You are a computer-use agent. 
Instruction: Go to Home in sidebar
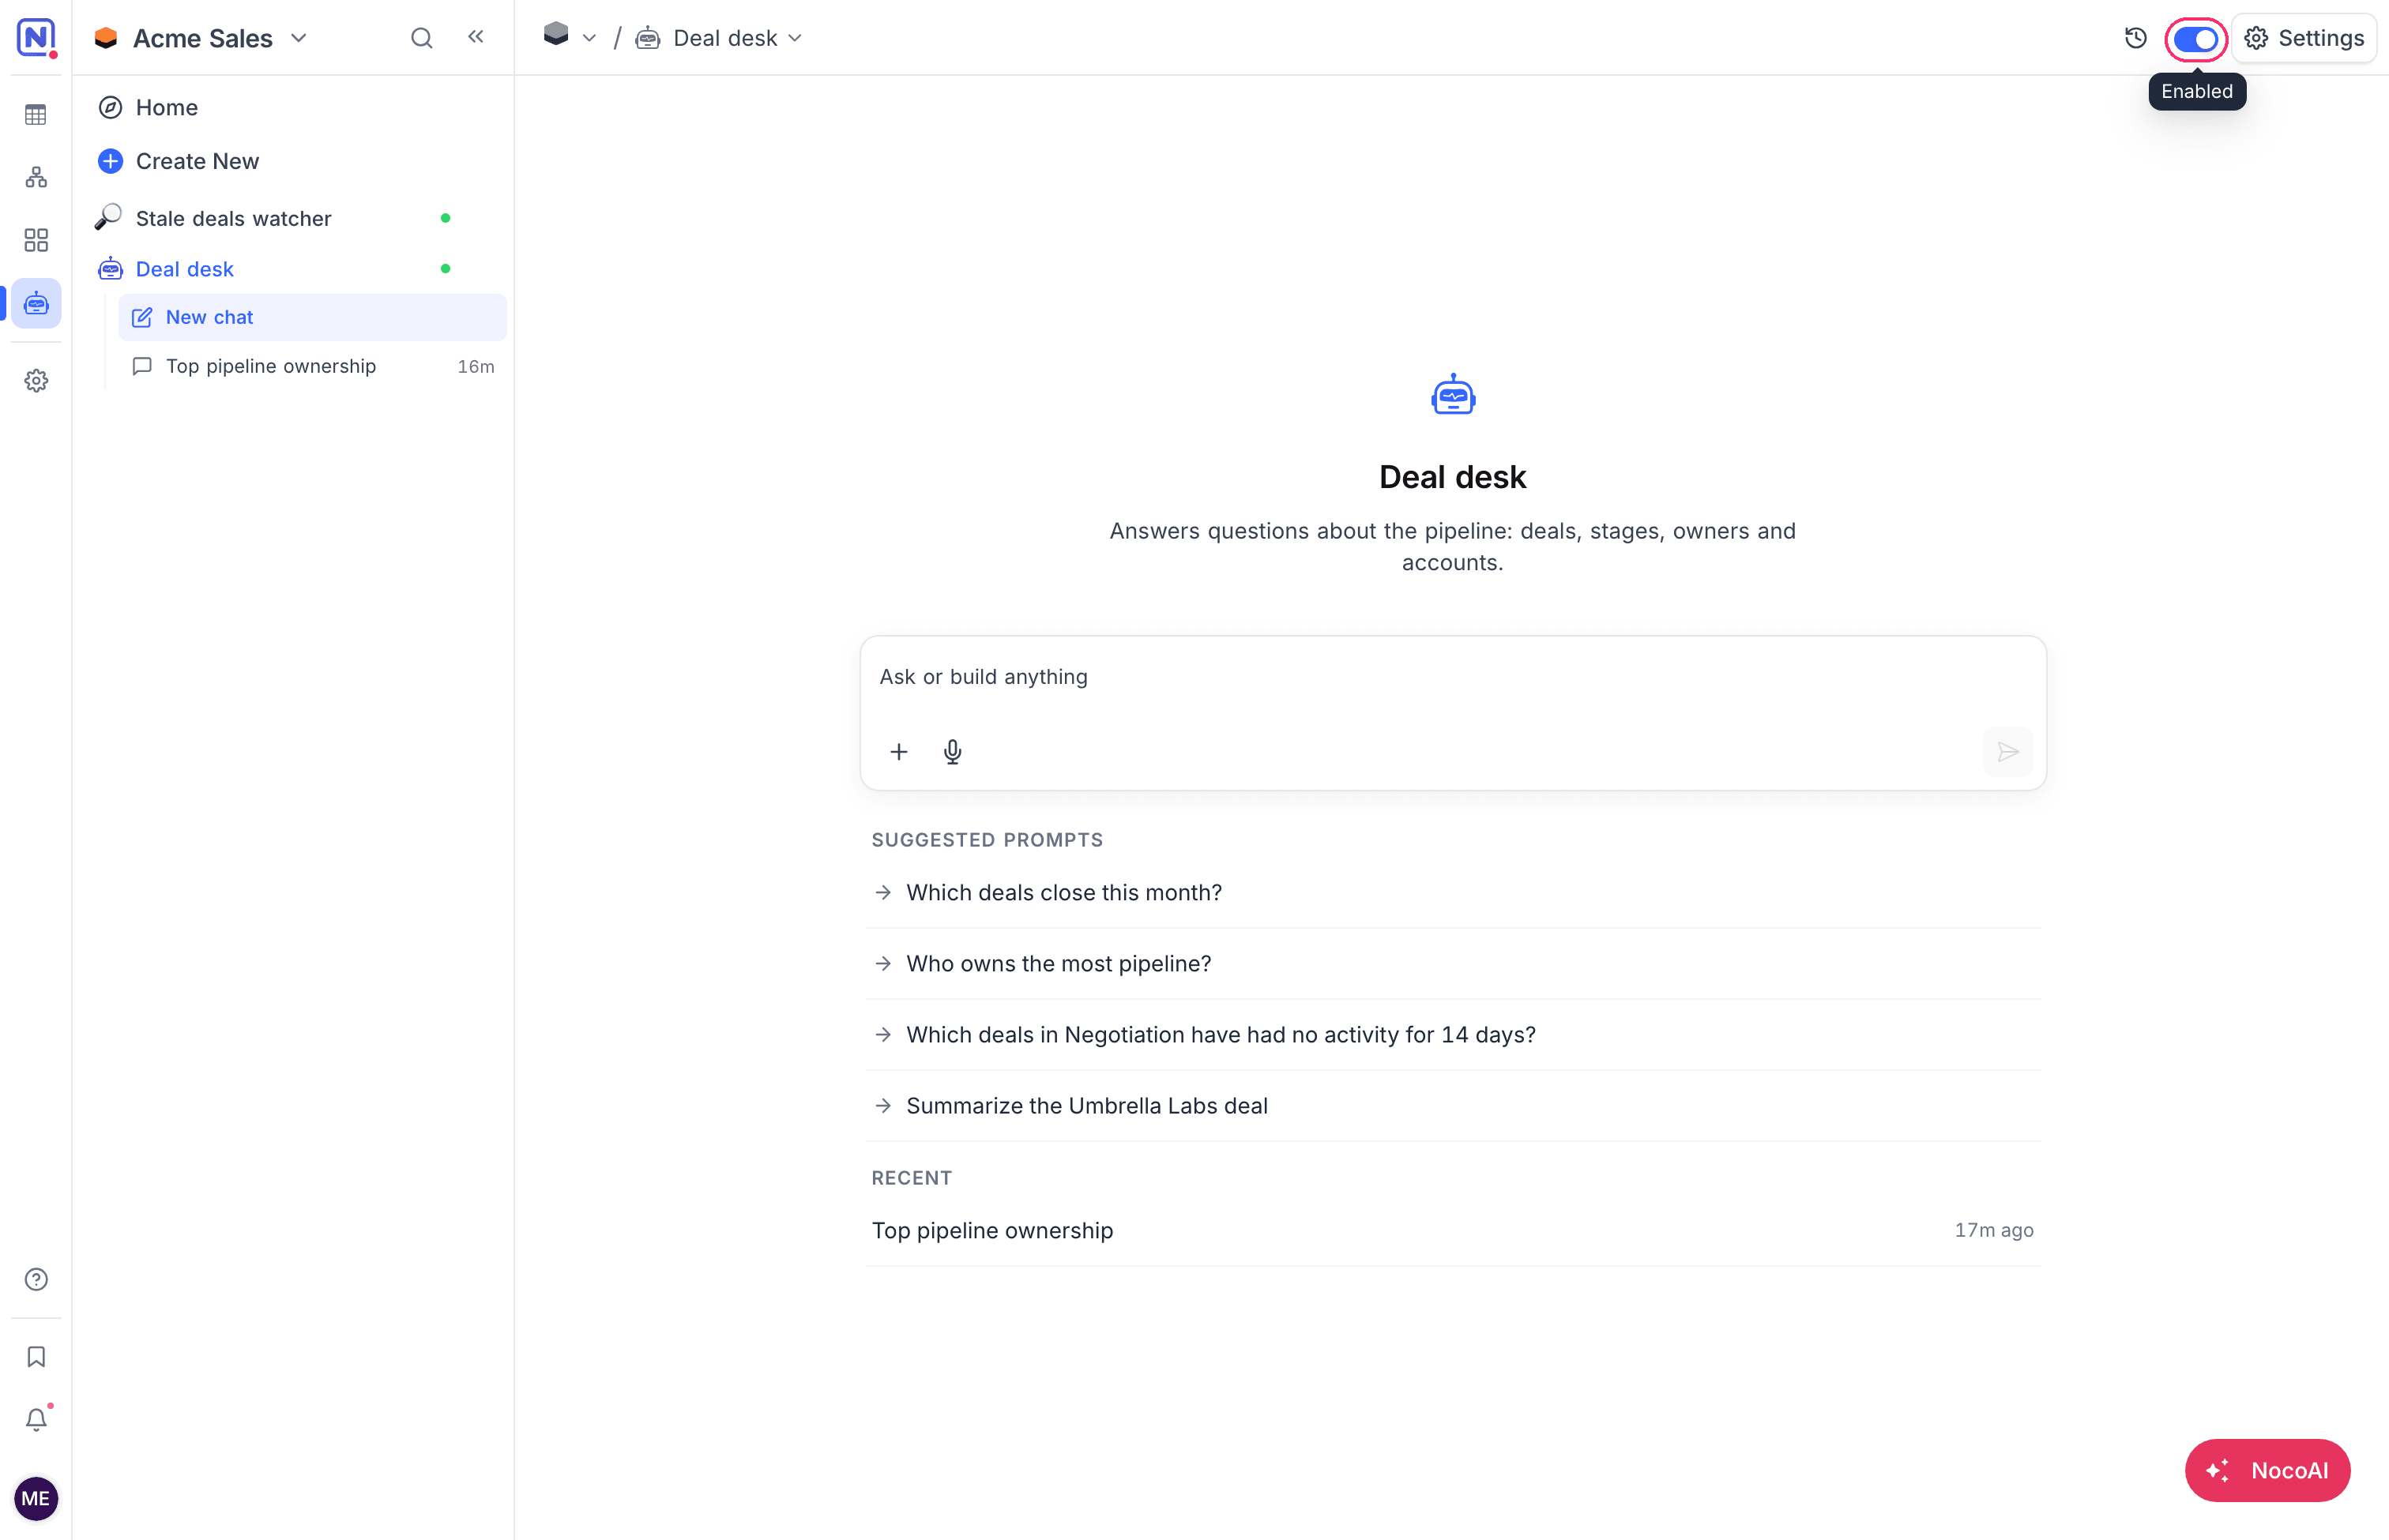pyautogui.click(x=292, y=107)
